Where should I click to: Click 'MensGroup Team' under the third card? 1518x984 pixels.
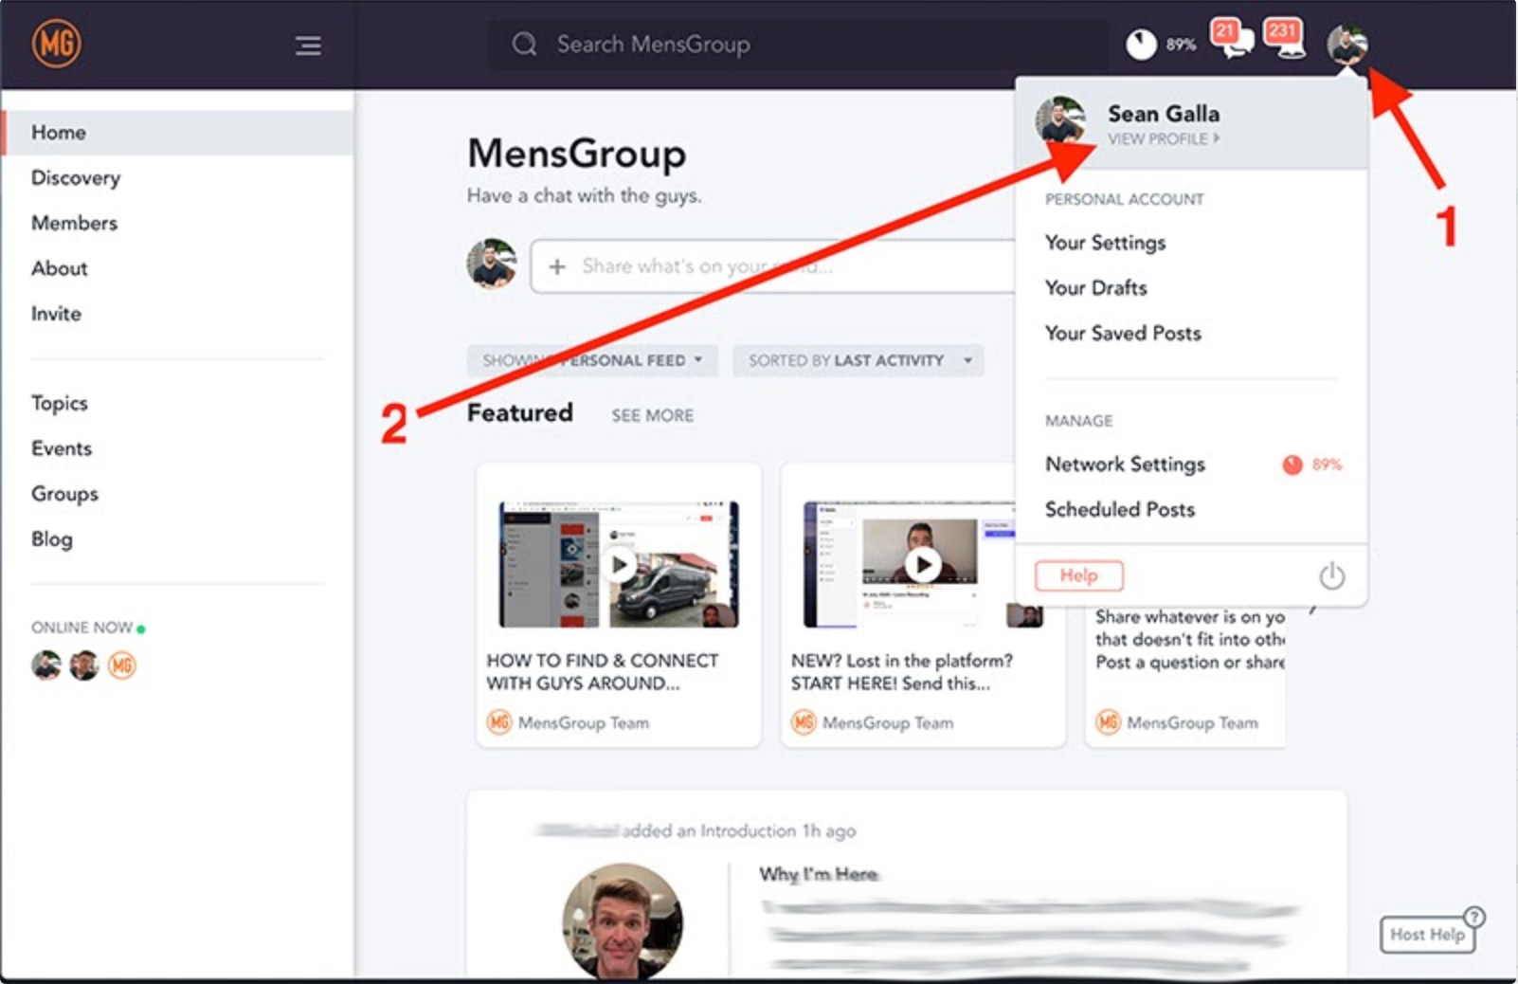(1192, 723)
